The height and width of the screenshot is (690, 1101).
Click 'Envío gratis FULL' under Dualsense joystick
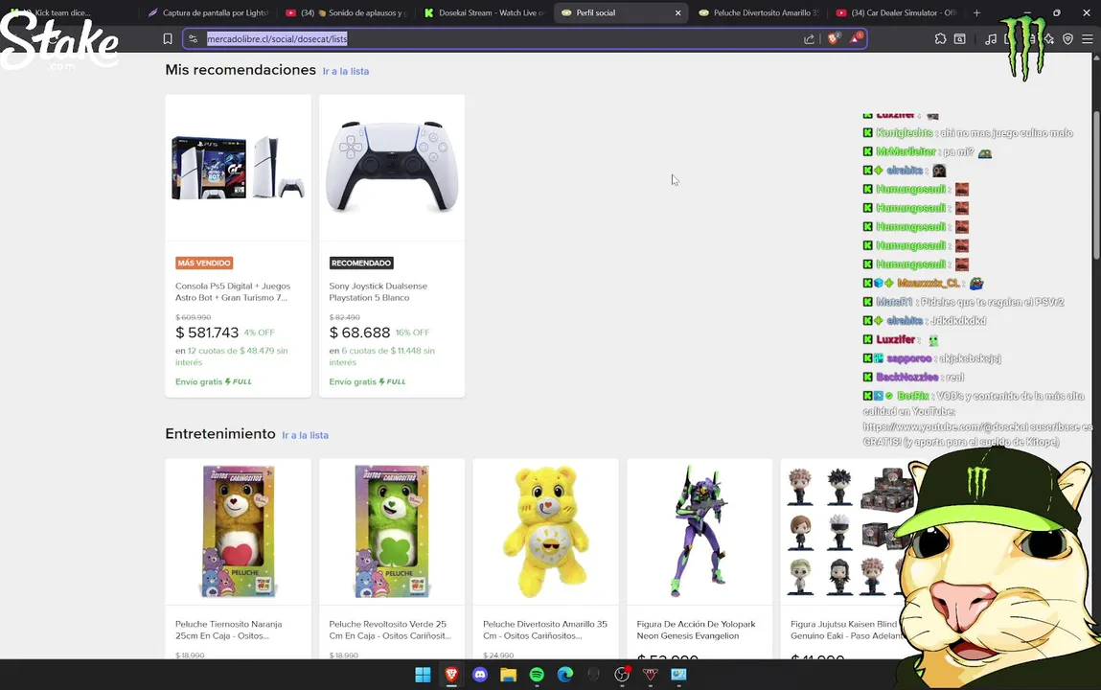[367, 381]
